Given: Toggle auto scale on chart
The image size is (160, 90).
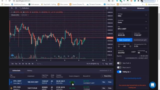Looking at the screenshot, I should coord(110,64).
